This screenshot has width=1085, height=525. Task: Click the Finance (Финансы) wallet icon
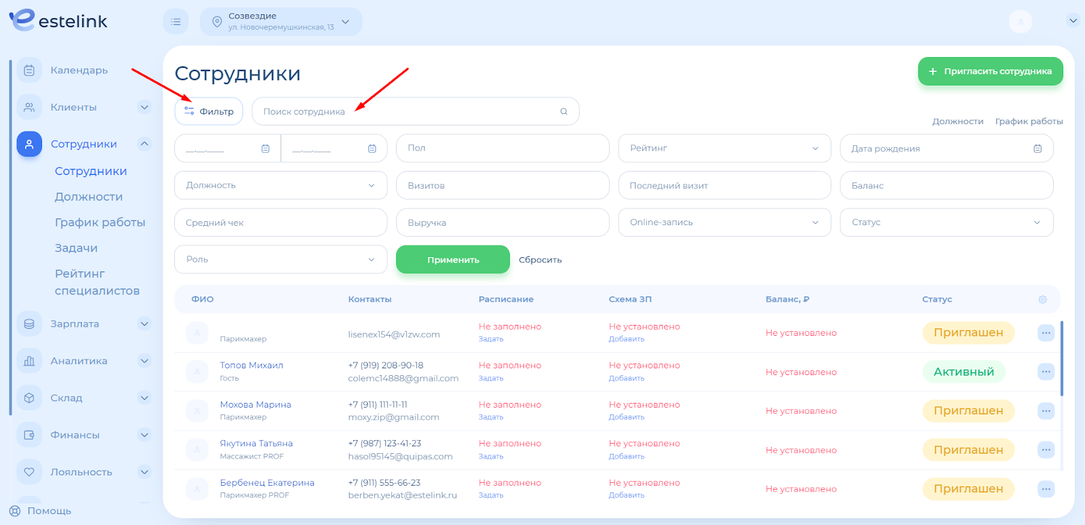click(x=29, y=435)
